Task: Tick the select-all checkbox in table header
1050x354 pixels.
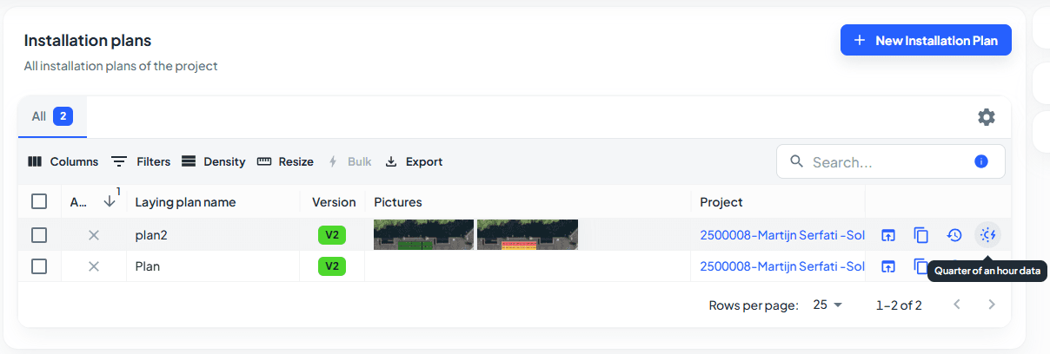Action: click(x=39, y=201)
